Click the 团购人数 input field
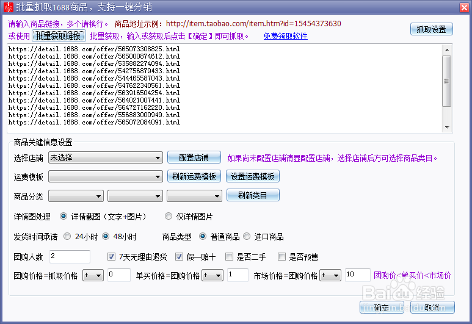 coord(70,257)
